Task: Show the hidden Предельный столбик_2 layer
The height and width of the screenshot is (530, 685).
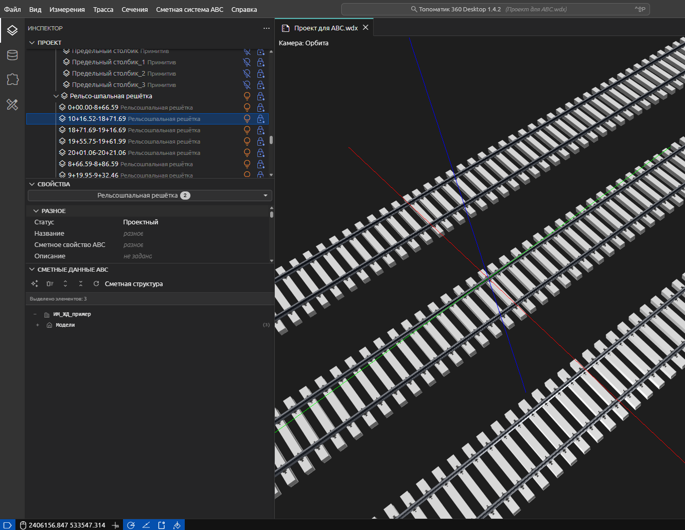Action: coord(247,74)
